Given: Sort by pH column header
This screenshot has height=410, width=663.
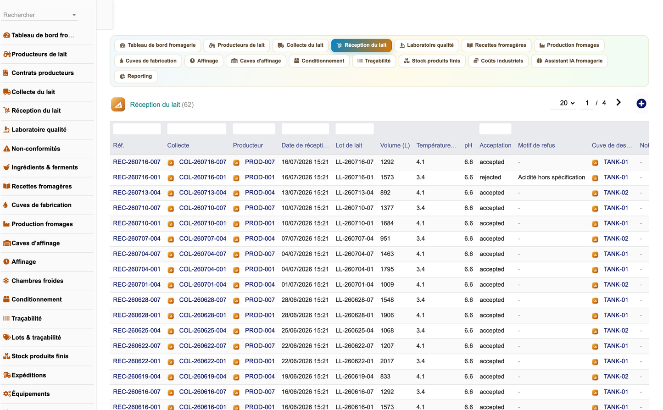Looking at the screenshot, I should pos(468,145).
